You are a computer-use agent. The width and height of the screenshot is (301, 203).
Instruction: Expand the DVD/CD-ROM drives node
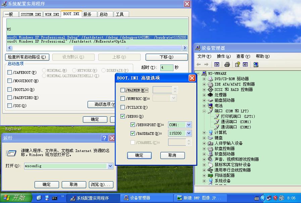click(x=204, y=79)
